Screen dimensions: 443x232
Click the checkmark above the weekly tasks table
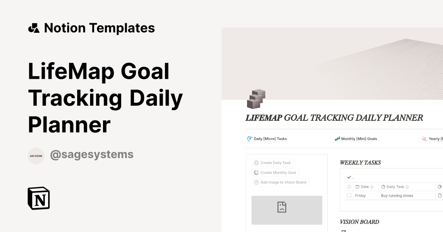click(x=349, y=177)
